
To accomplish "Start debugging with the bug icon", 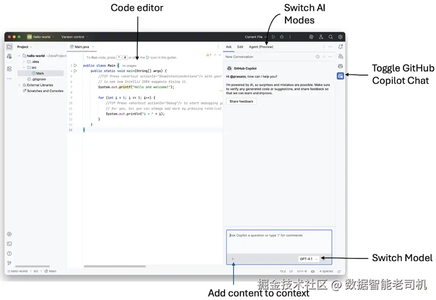I will 282,37.
